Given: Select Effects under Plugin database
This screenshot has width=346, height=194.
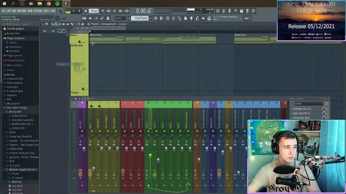Looking at the screenshot, I should [x=13, y=43].
